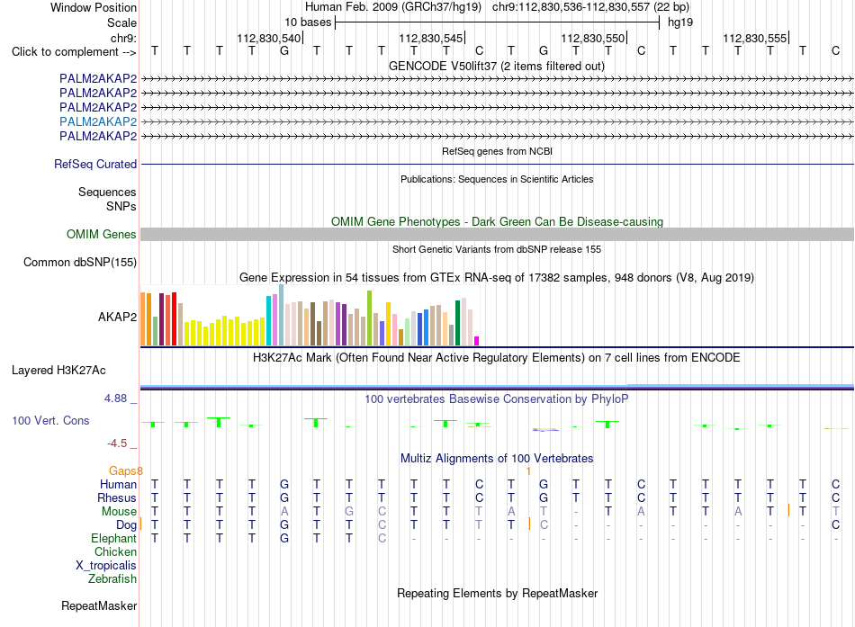Click the orange Gaps label
The height and width of the screenshot is (627, 855).
click(x=125, y=470)
